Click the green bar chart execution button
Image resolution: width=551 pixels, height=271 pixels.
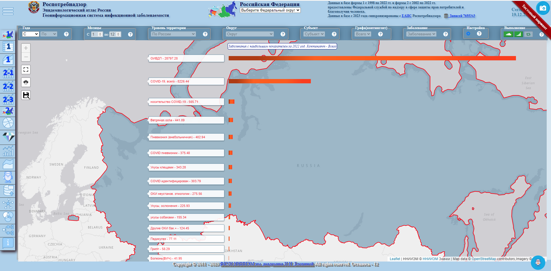point(518,34)
